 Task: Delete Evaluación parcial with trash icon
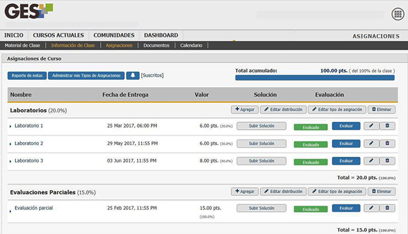point(387,208)
